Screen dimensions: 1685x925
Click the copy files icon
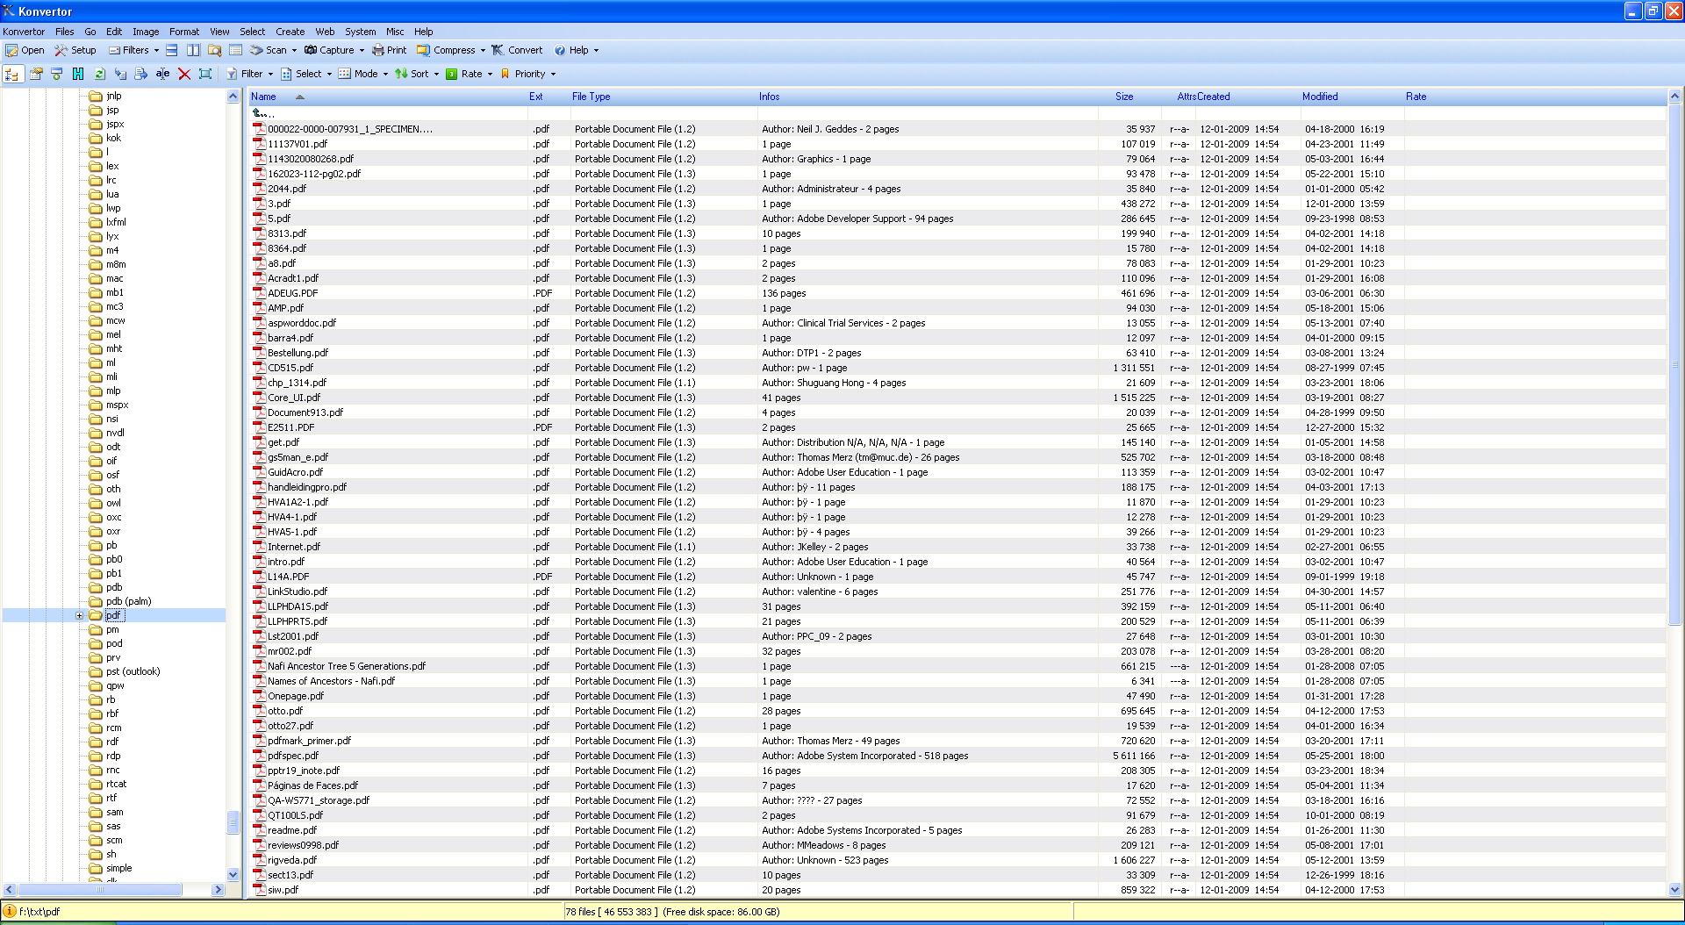pyautogui.click(x=120, y=74)
